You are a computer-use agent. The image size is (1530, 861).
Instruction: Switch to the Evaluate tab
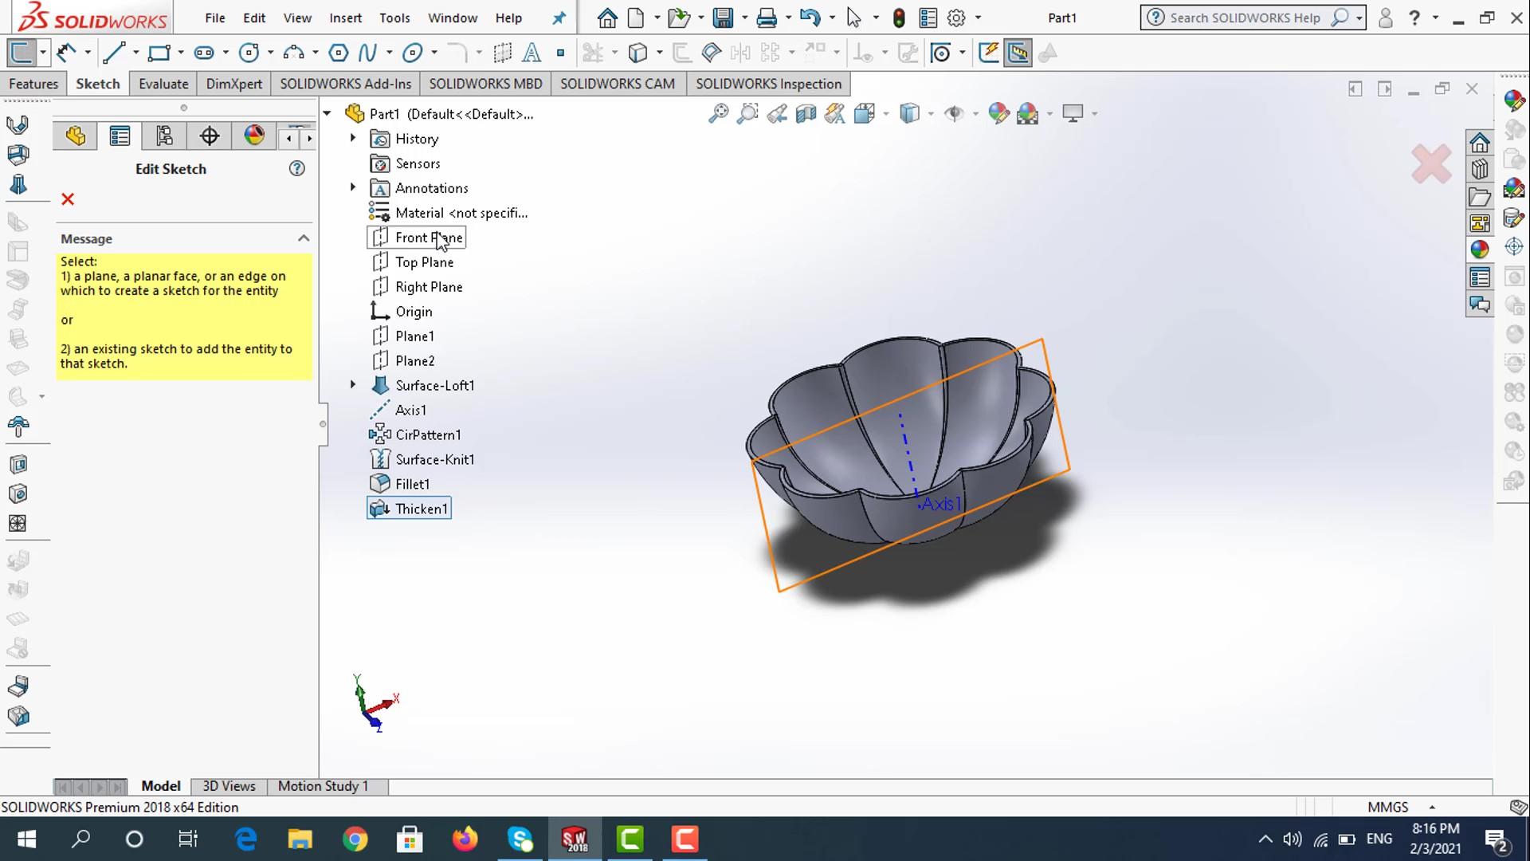pos(163,84)
